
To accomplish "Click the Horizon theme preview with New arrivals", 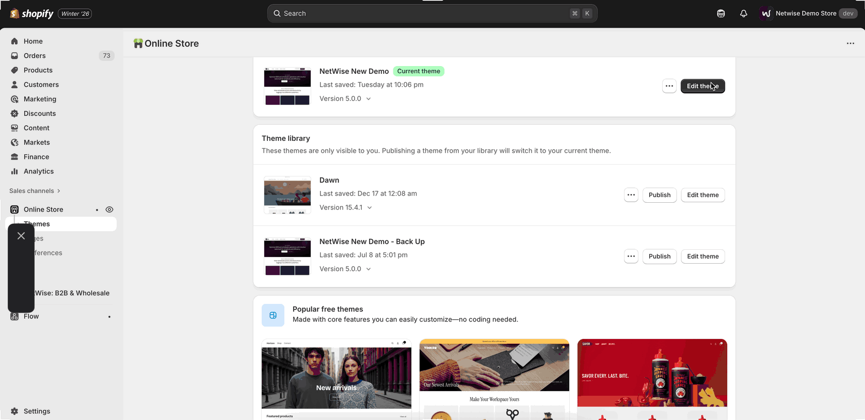I will pos(337,379).
